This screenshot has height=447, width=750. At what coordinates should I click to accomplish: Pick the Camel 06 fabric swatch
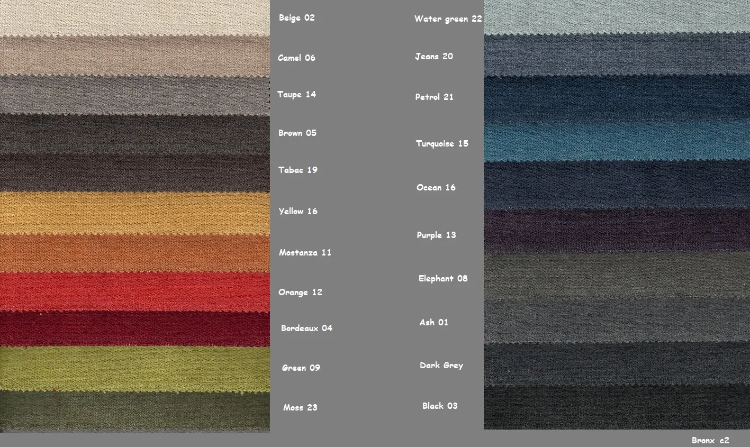[x=135, y=56]
